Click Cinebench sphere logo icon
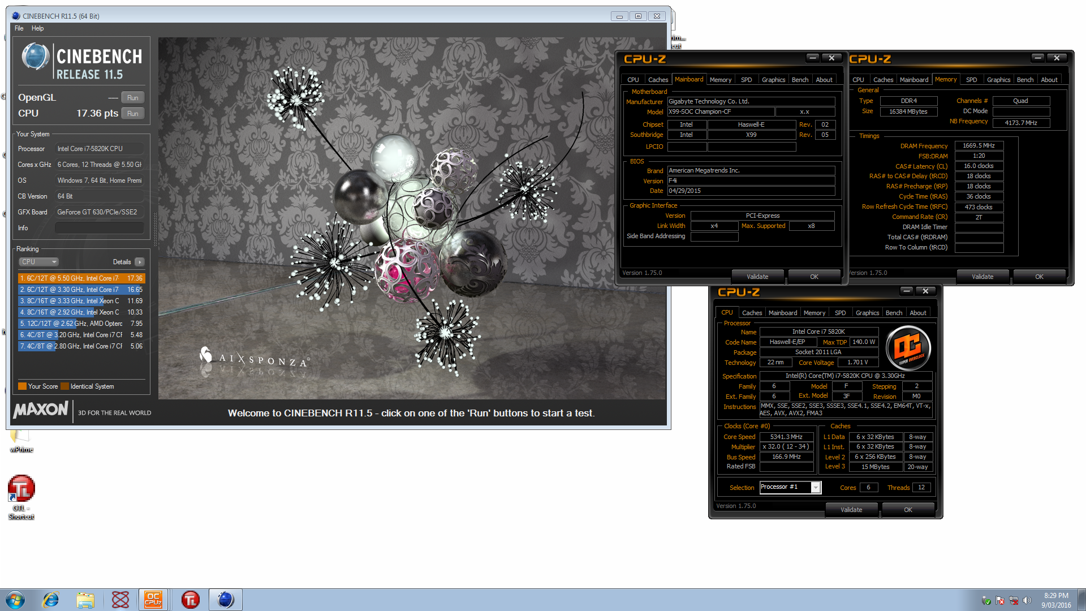1086x611 pixels. coord(35,57)
